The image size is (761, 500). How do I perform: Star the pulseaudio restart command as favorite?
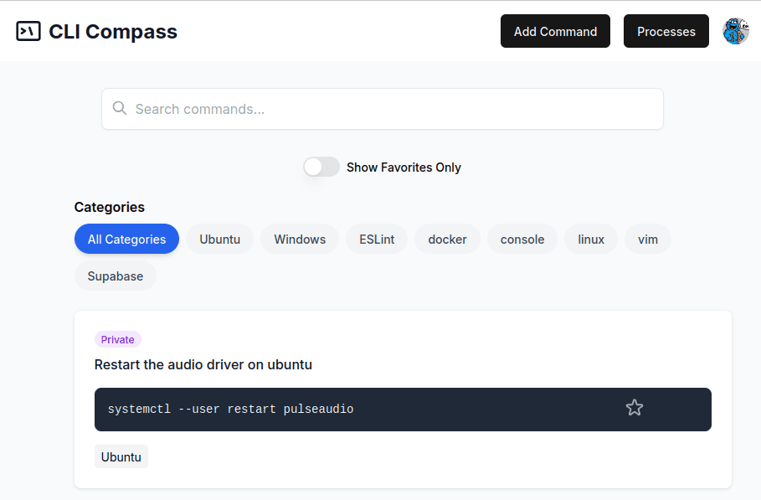(x=635, y=408)
